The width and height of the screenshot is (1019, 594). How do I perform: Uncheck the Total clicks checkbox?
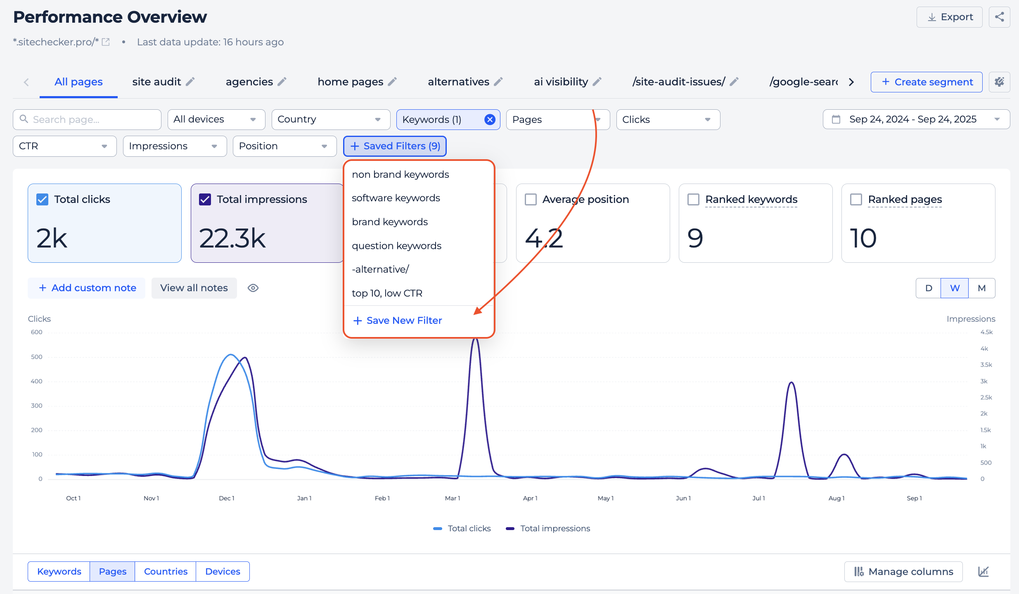pyautogui.click(x=42, y=199)
